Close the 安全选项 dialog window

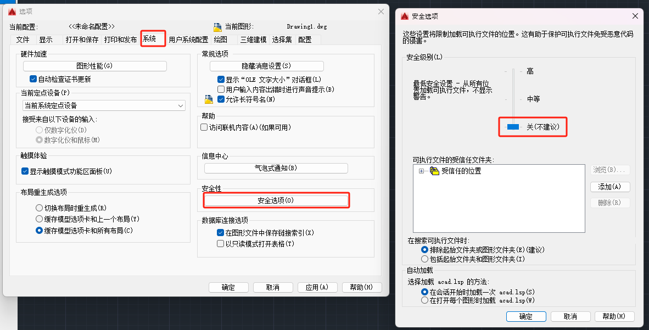coord(635,16)
